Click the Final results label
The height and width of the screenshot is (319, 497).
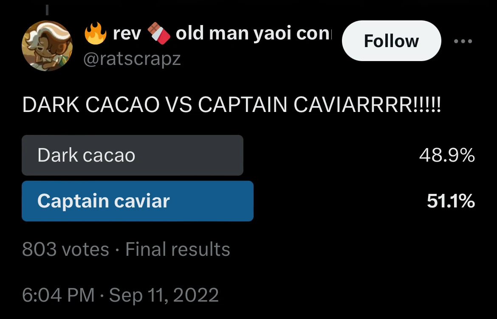177,249
